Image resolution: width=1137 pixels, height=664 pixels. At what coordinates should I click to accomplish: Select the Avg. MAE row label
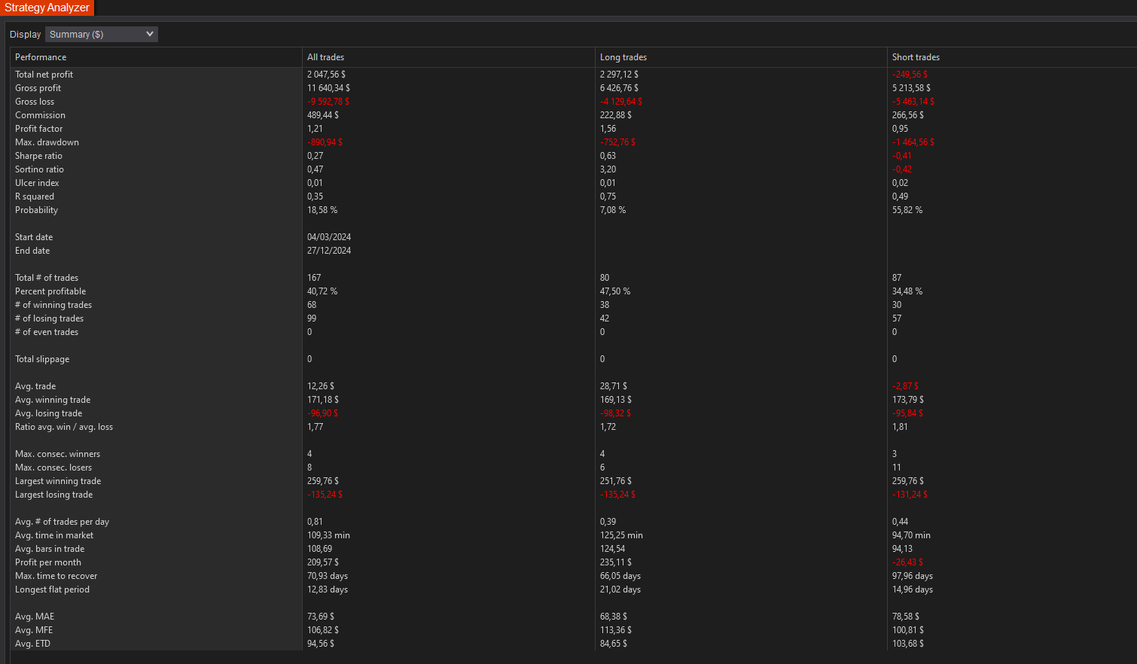click(35, 617)
